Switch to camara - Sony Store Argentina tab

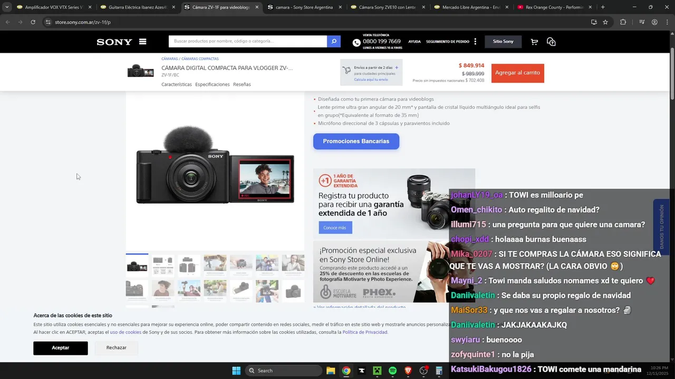tap(304, 7)
